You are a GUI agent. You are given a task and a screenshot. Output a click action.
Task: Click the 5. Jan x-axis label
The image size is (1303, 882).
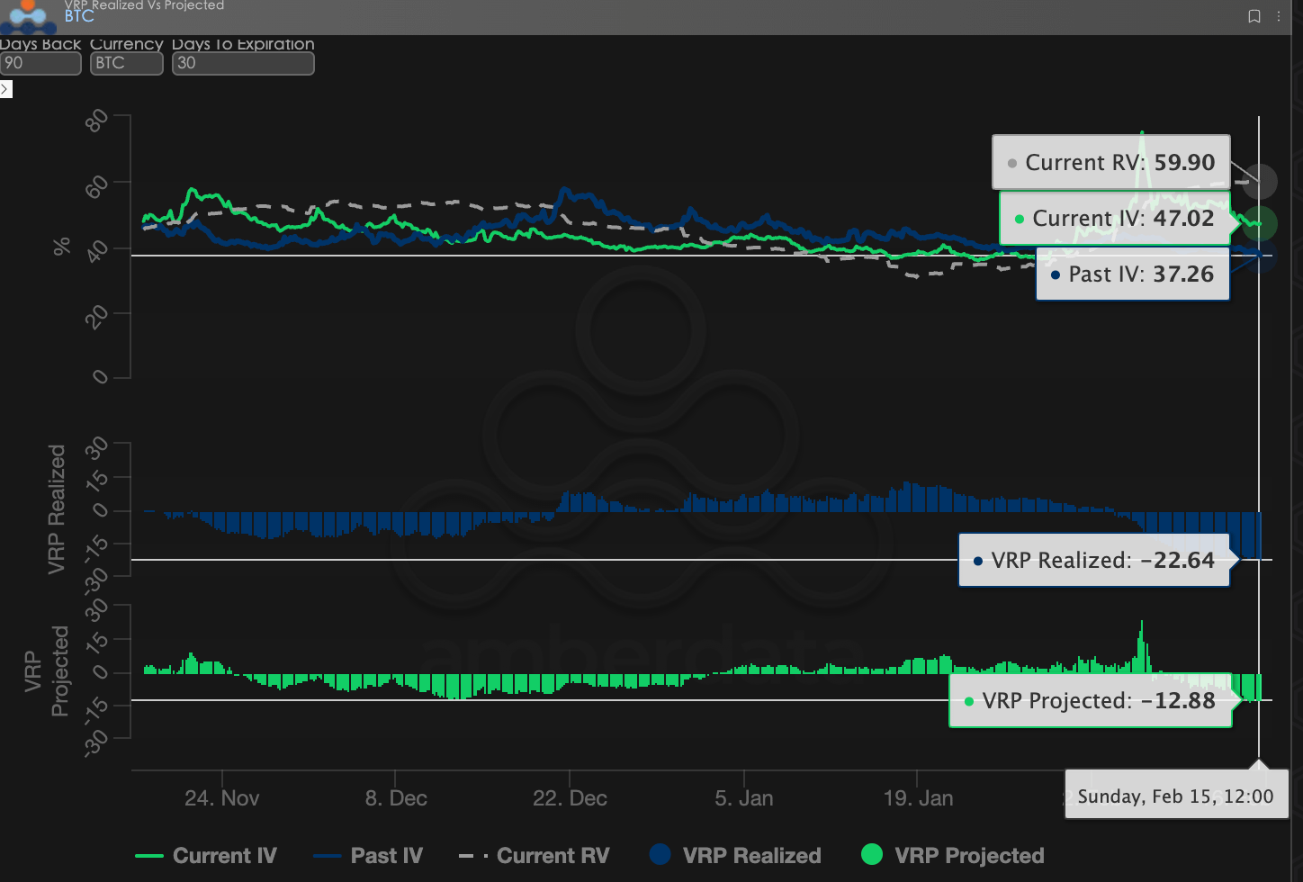tap(744, 798)
